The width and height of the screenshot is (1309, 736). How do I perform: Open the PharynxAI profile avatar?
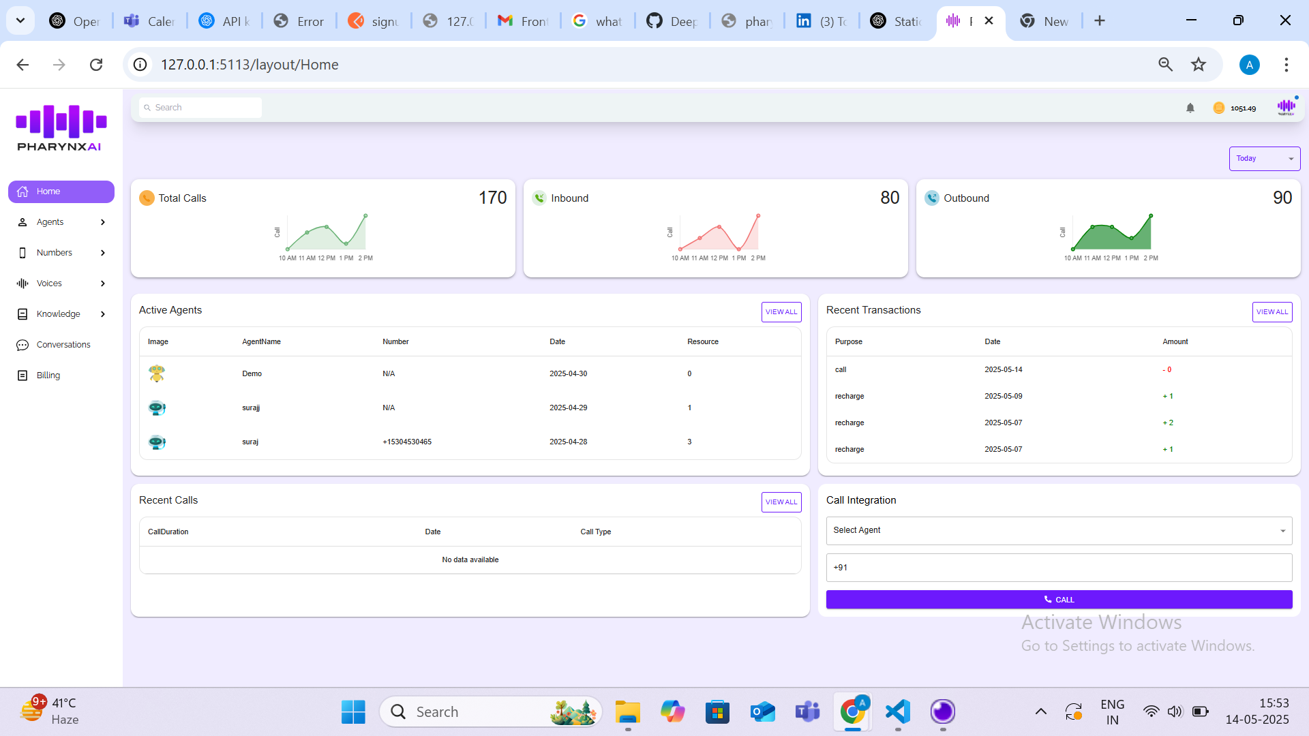pos(1287,107)
